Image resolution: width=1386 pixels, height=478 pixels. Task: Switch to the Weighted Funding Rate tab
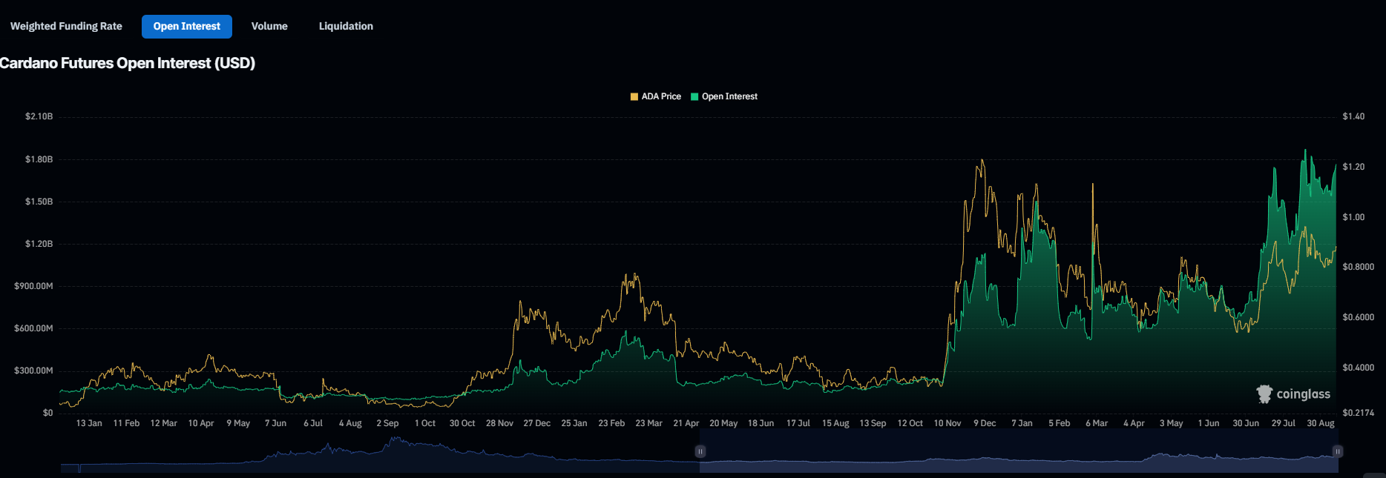pyautogui.click(x=66, y=26)
